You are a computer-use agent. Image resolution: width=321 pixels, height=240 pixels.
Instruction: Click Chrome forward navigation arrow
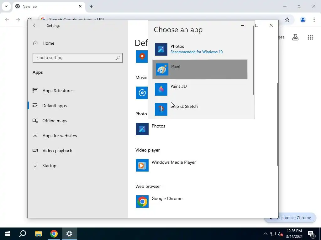(18, 20)
